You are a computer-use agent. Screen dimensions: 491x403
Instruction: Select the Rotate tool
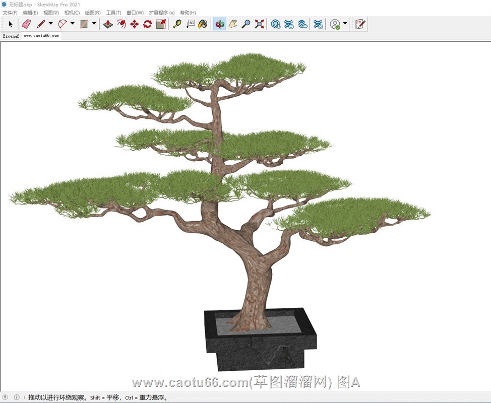click(148, 24)
